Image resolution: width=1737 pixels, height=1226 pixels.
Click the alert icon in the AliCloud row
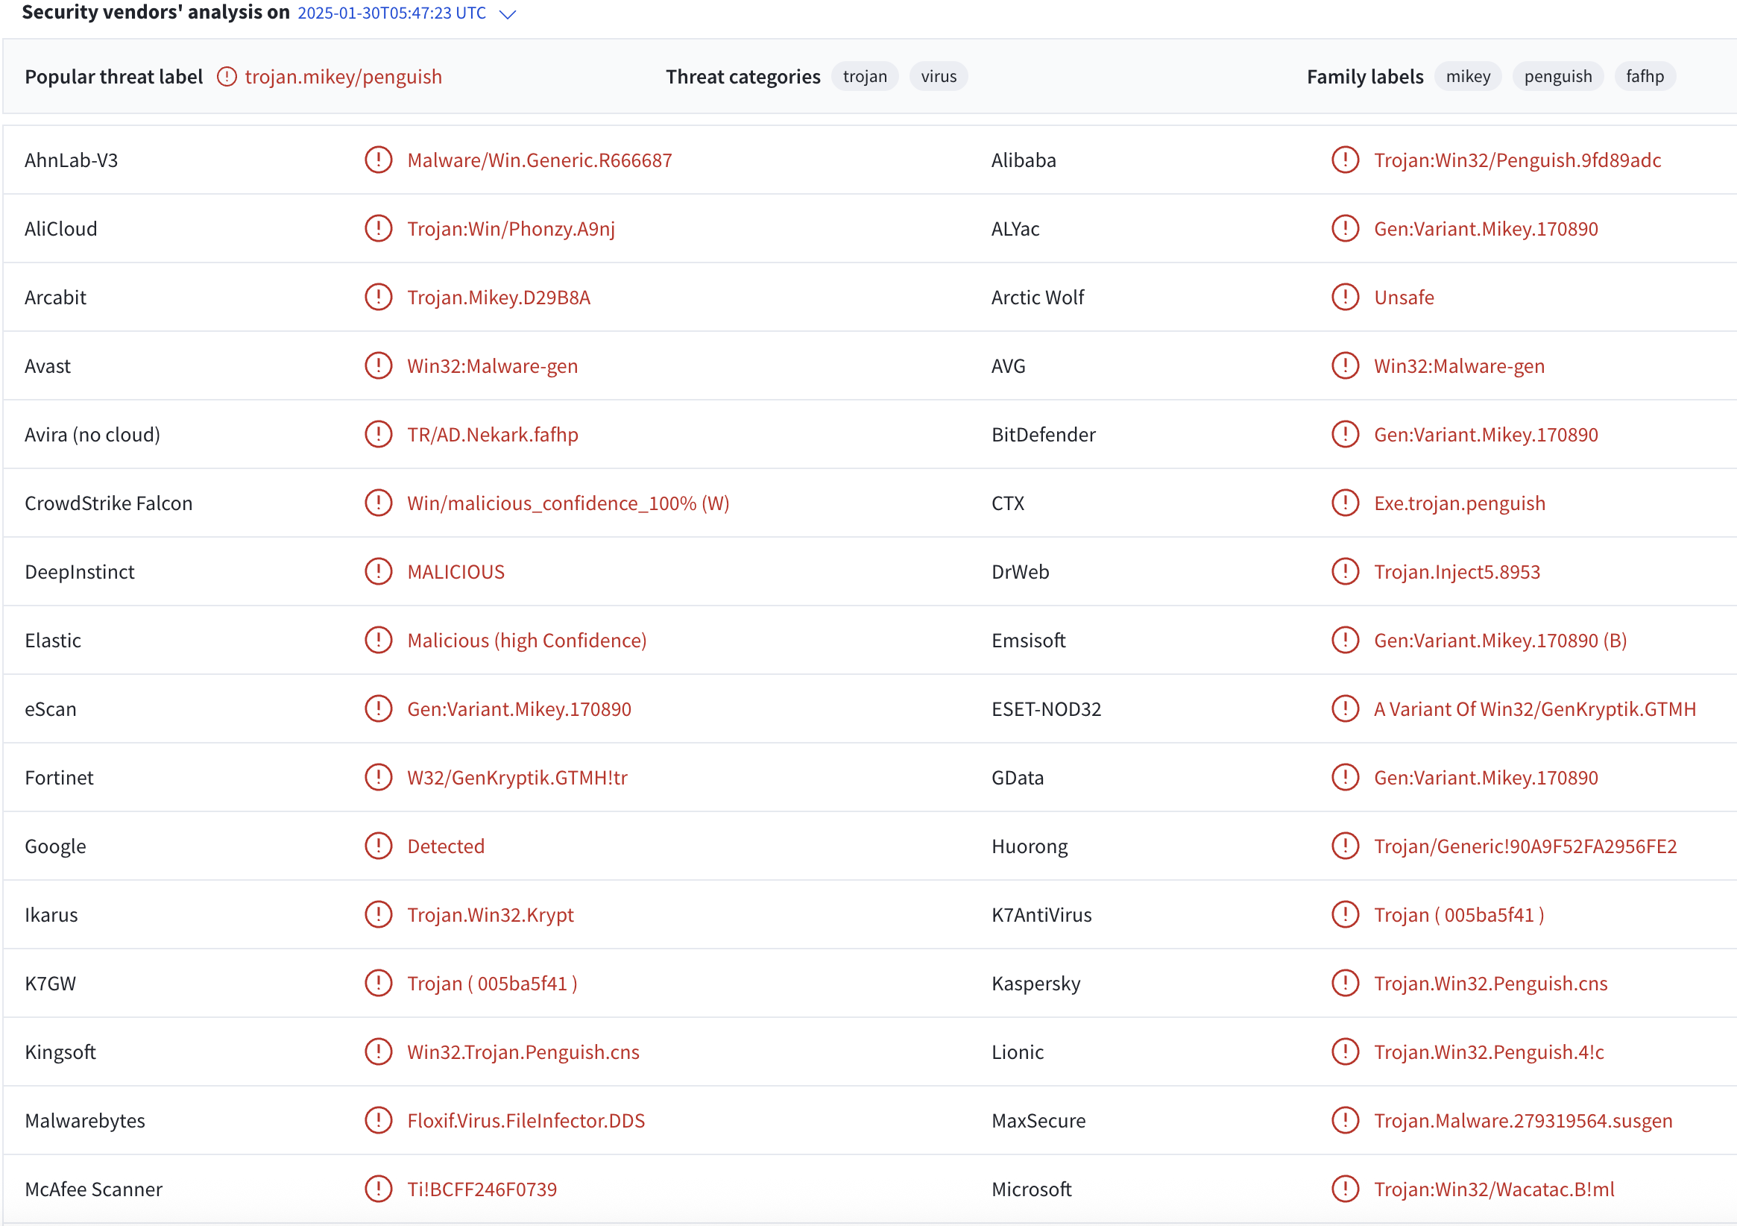pos(378,228)
